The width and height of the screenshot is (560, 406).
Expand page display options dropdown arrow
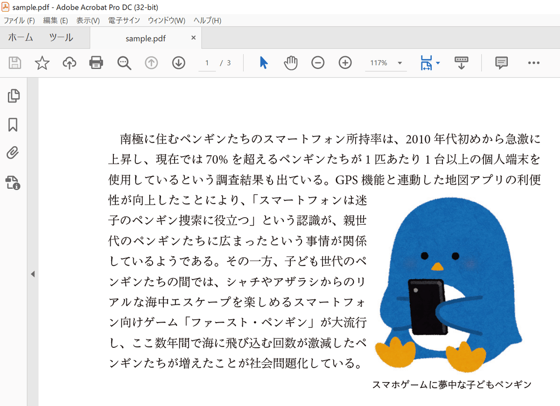(438, 63)
